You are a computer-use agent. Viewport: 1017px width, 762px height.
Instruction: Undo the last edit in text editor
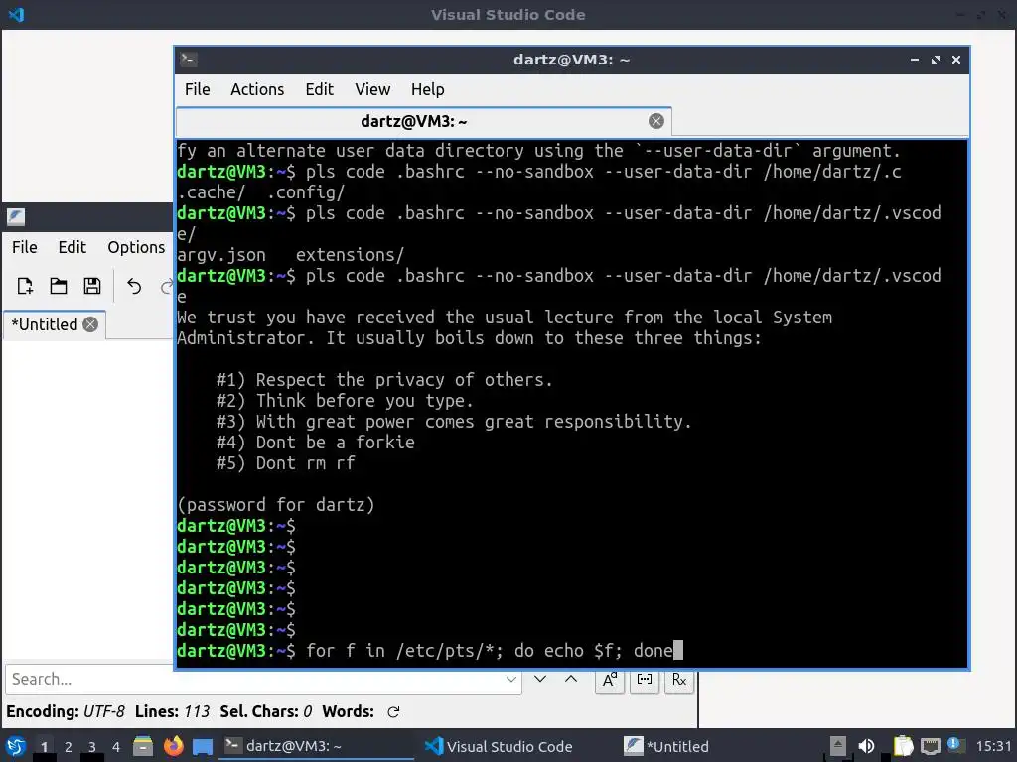click(134, 286)
